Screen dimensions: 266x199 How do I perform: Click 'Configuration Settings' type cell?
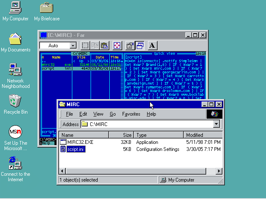point(158,149)
